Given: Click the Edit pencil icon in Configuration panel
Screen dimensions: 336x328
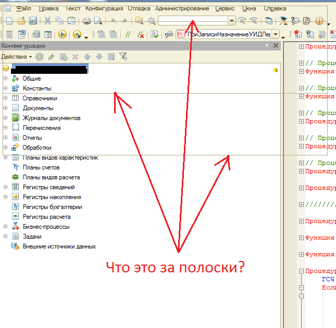Looking at the screenshot, I should tap(52, 57).
